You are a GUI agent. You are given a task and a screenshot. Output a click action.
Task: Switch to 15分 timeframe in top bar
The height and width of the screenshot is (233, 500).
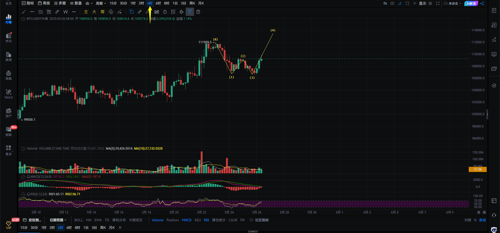(113, 3)
